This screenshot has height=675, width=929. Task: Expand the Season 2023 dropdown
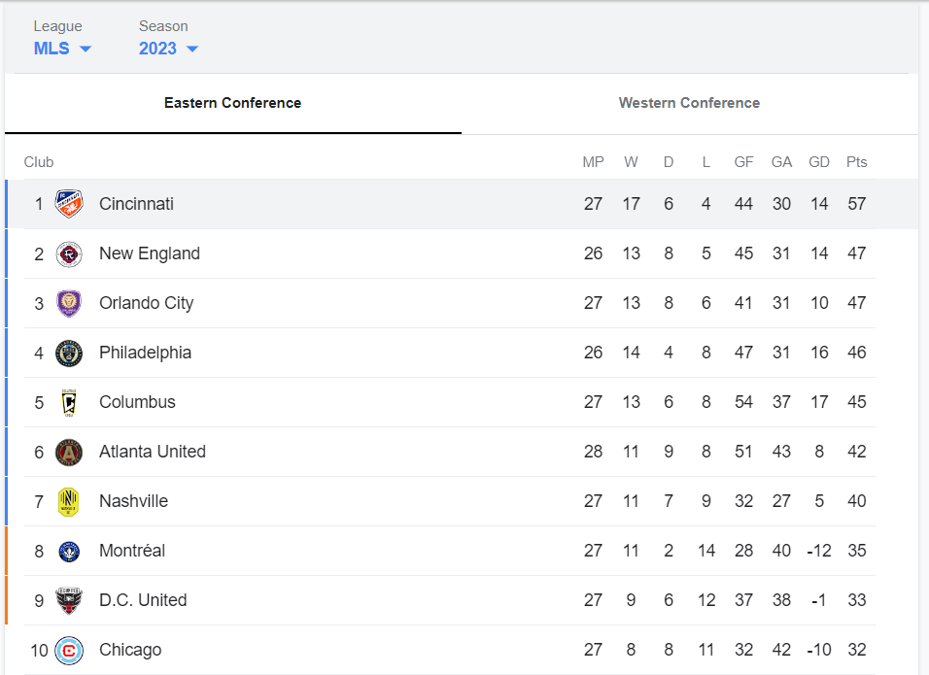(x=168, y=49)
